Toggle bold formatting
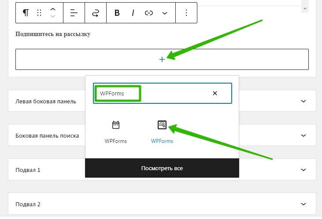This screenshot has width=322, height=219. click(x=117, y=13)
